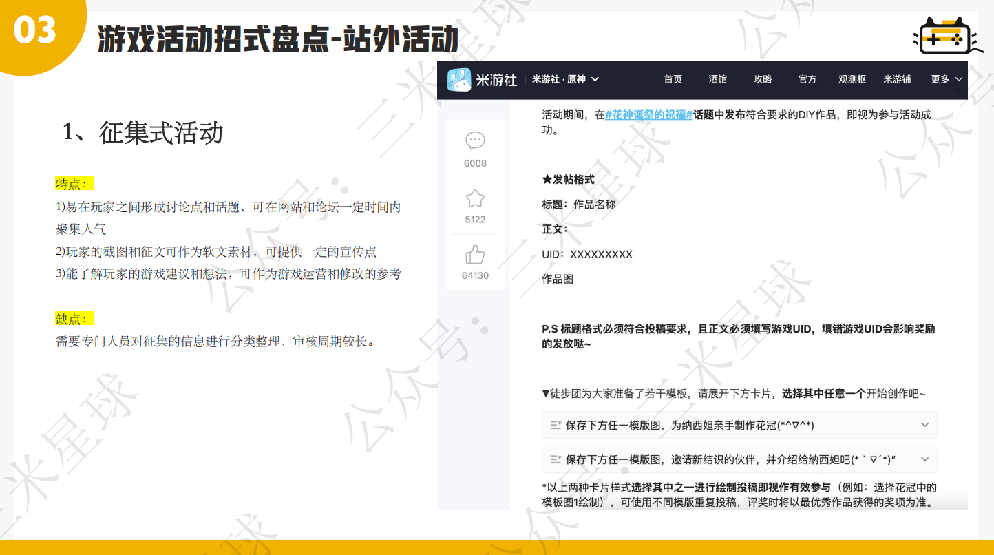Select 官方 in the top navigation
994x555 pixels.
tap(807, 79)
